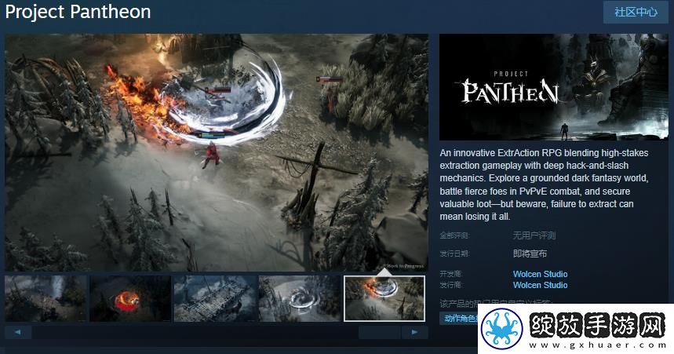Click the left arrow of the thumbnail strip

click(x=18, y=332)
